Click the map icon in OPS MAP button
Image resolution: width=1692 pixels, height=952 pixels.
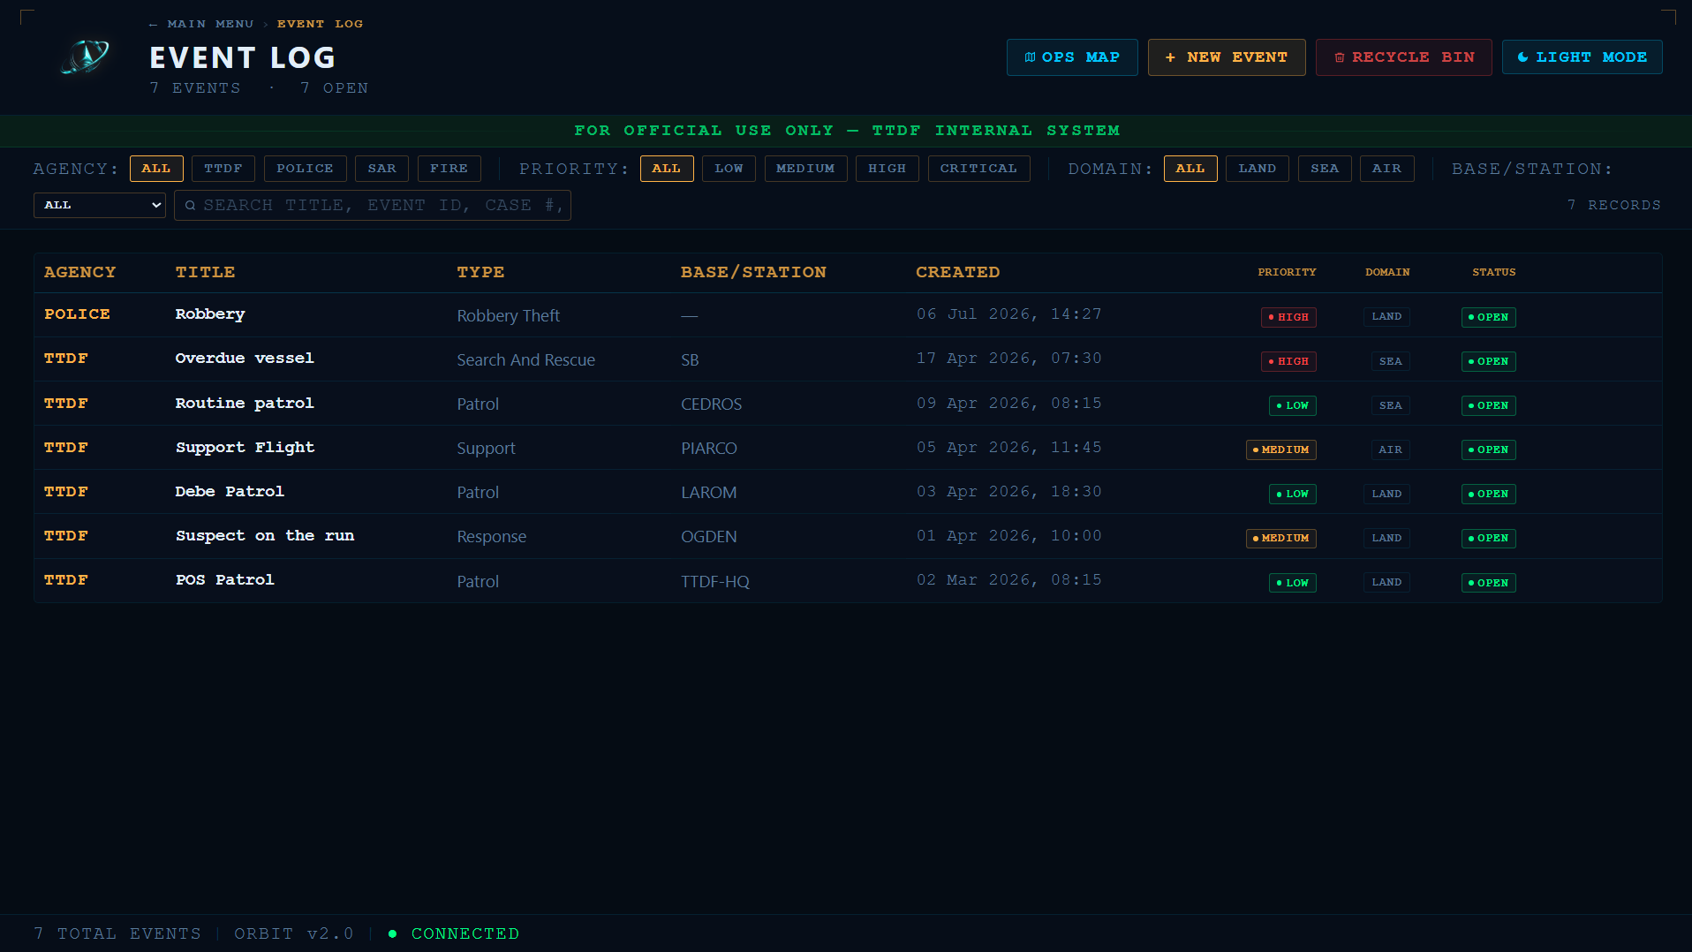[1030, 57]
